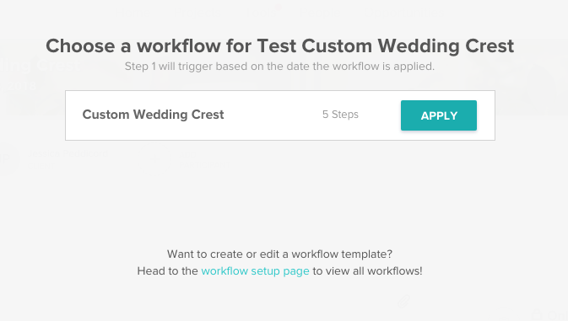The height and width of the screenshot is (321, 568).
Task: Open the faded Home navigation item
Action: (133, 13)
